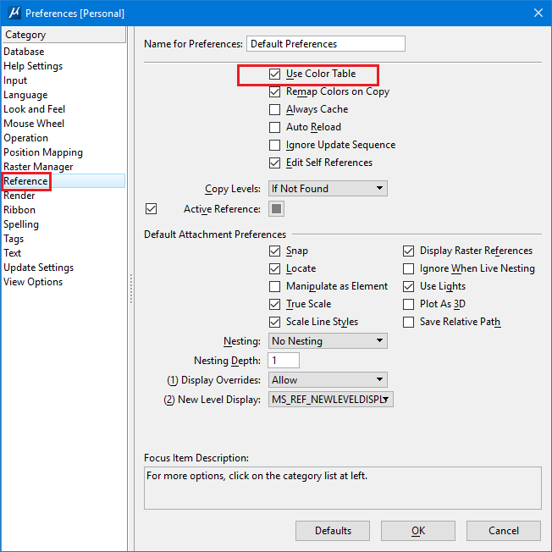Toggle Edit Self References checkbox
552x552 pixels.
pos(274,163)
